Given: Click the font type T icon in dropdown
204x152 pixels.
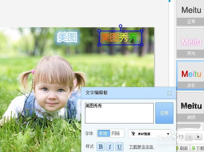Looking at the screenshot, I should tap(133, 134).
